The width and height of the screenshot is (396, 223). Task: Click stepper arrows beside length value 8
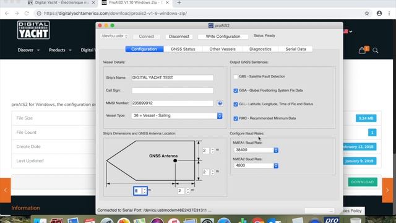(144, 191)
